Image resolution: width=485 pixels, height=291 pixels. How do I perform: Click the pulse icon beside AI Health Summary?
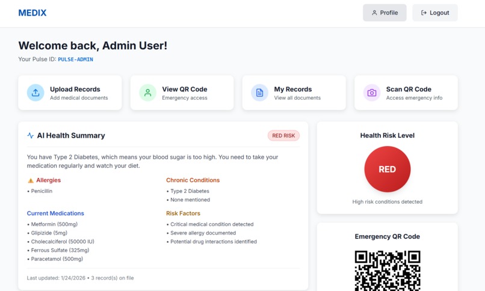coord(30,135)
